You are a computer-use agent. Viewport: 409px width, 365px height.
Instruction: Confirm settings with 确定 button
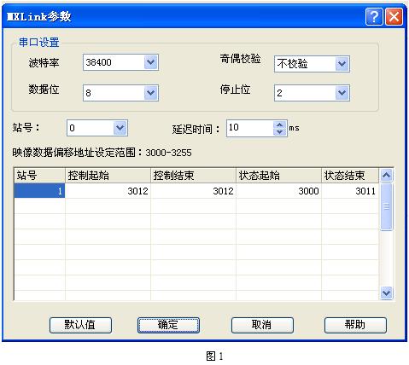(168, 325)
